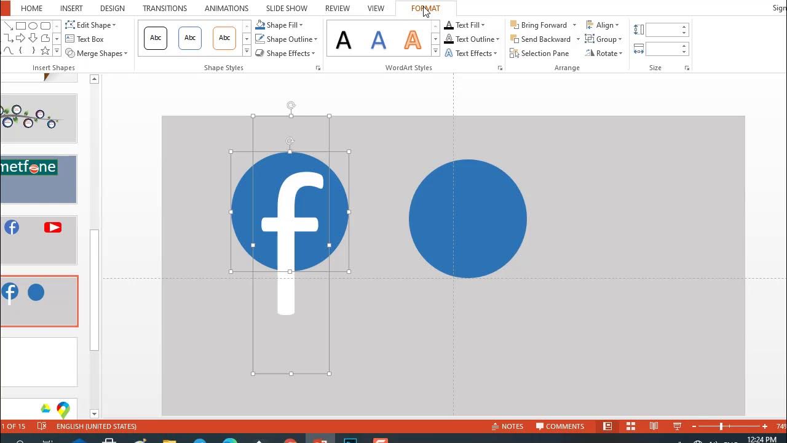The width and height of the screenshot is (787, 443).
Task: Open the Shape Styles dialog launcher
Action: (x=318, y=68)
